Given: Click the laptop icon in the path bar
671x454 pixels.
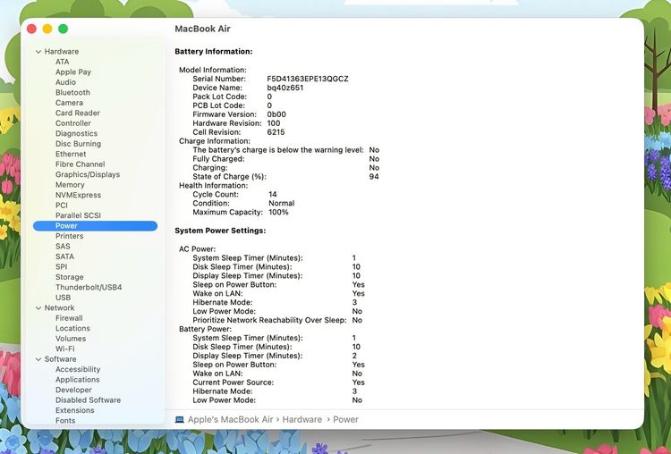Looking at the screenshot, I should pyautogui.click(x=179, y=420).
